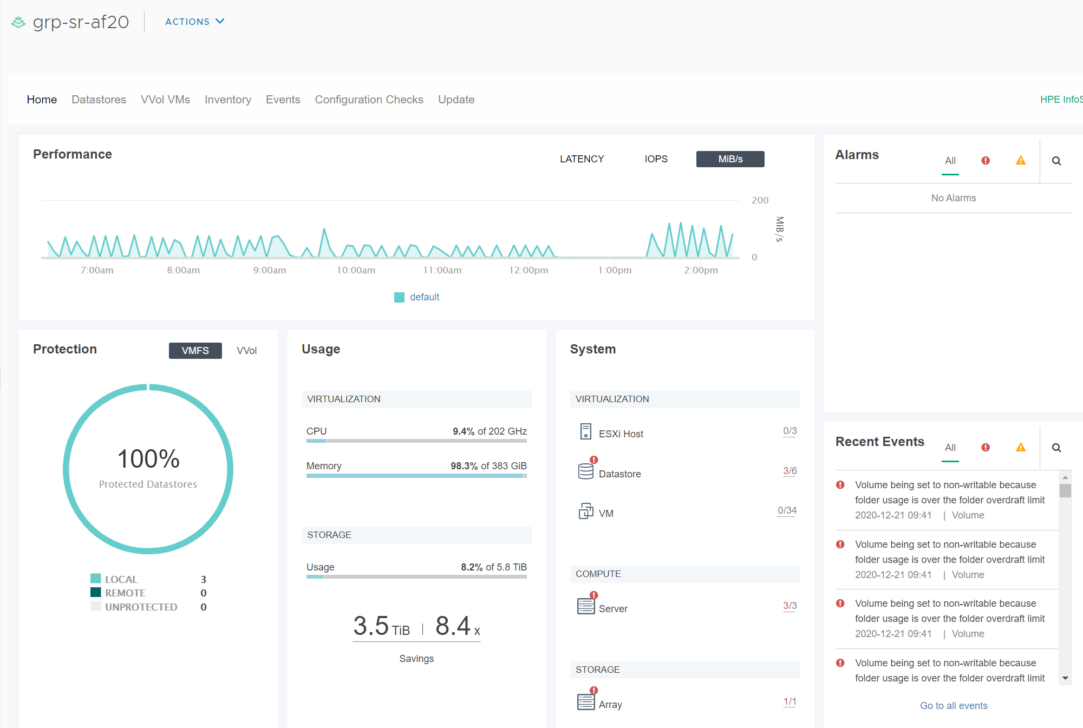Click the Server icon under COMPUTE
Viewport: 1083px width, 728px height.
click(586, 605)
